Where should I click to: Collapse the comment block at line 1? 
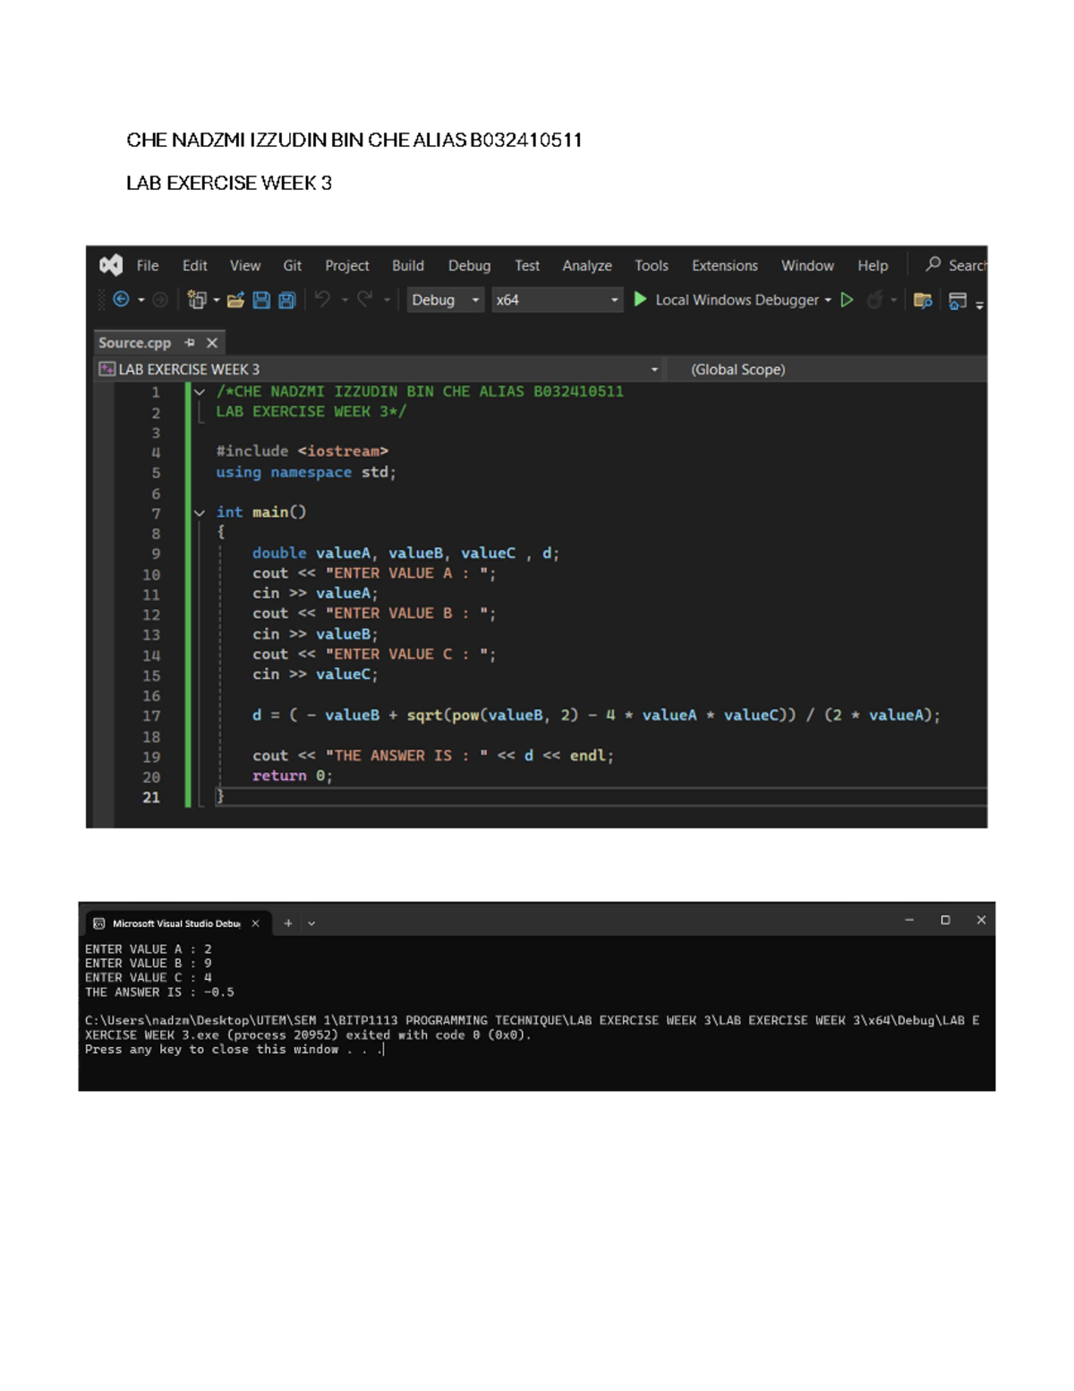pos(198,391)
